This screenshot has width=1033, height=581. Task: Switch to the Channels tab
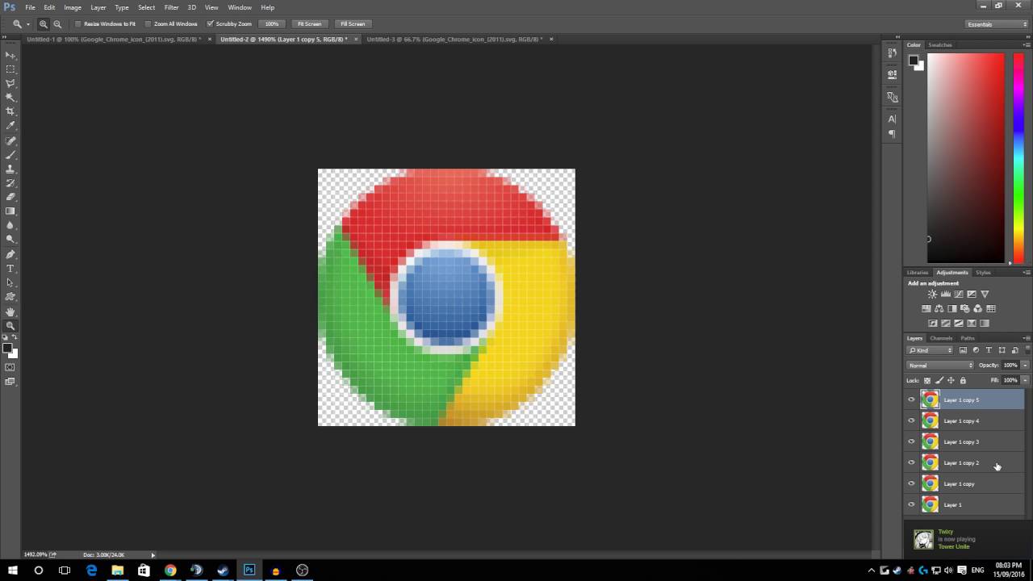coord(941,338)
